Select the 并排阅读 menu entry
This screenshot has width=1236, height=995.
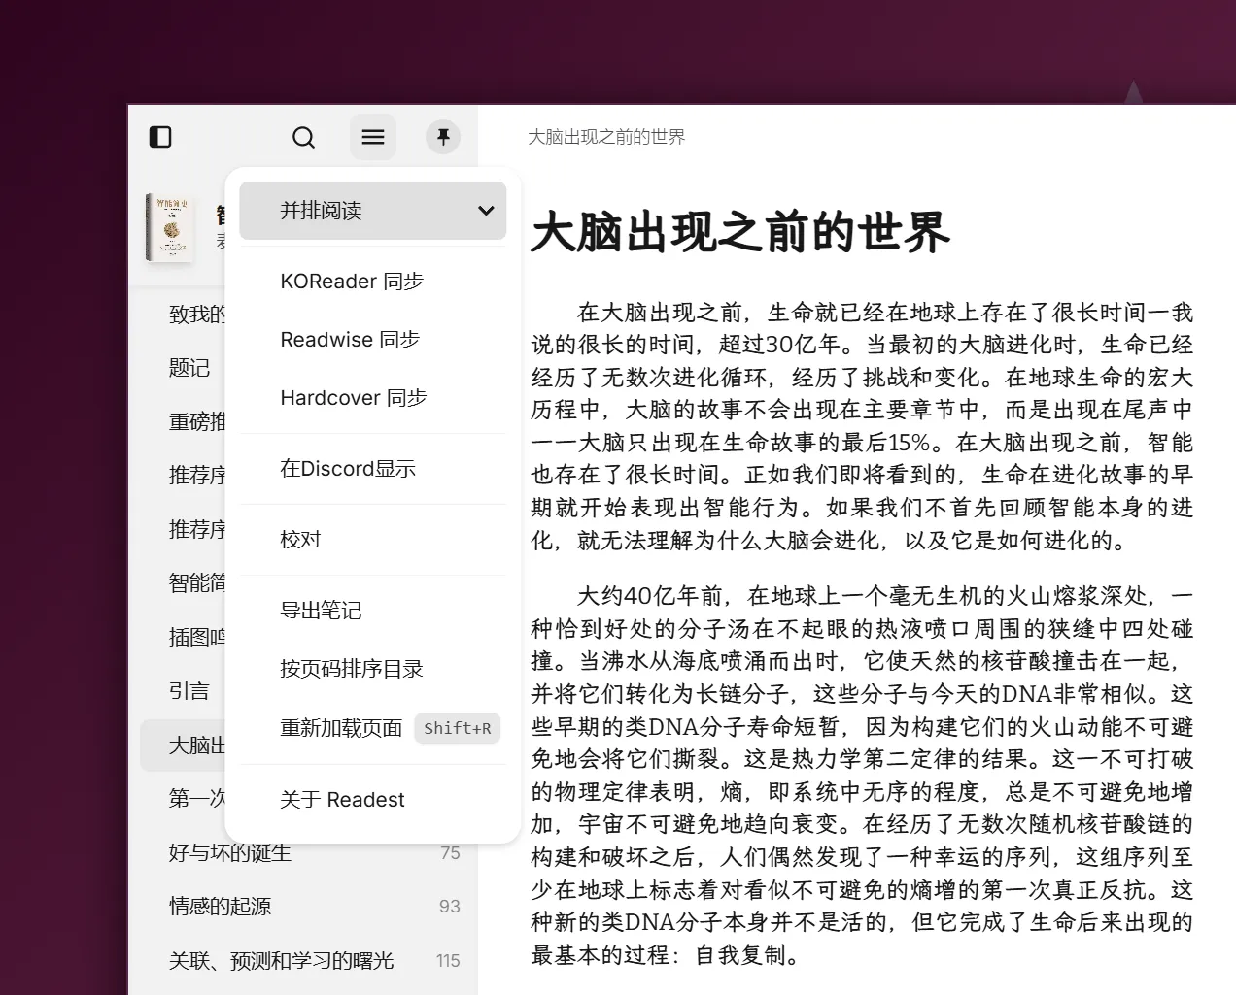[x=322, y=211]
